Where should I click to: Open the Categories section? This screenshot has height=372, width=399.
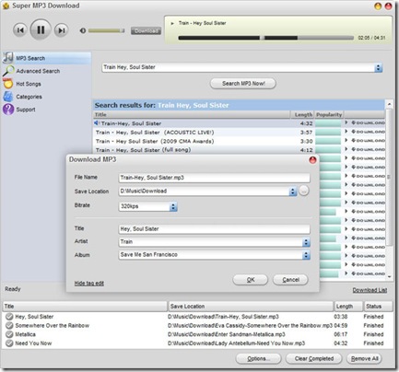coord(29,97)
